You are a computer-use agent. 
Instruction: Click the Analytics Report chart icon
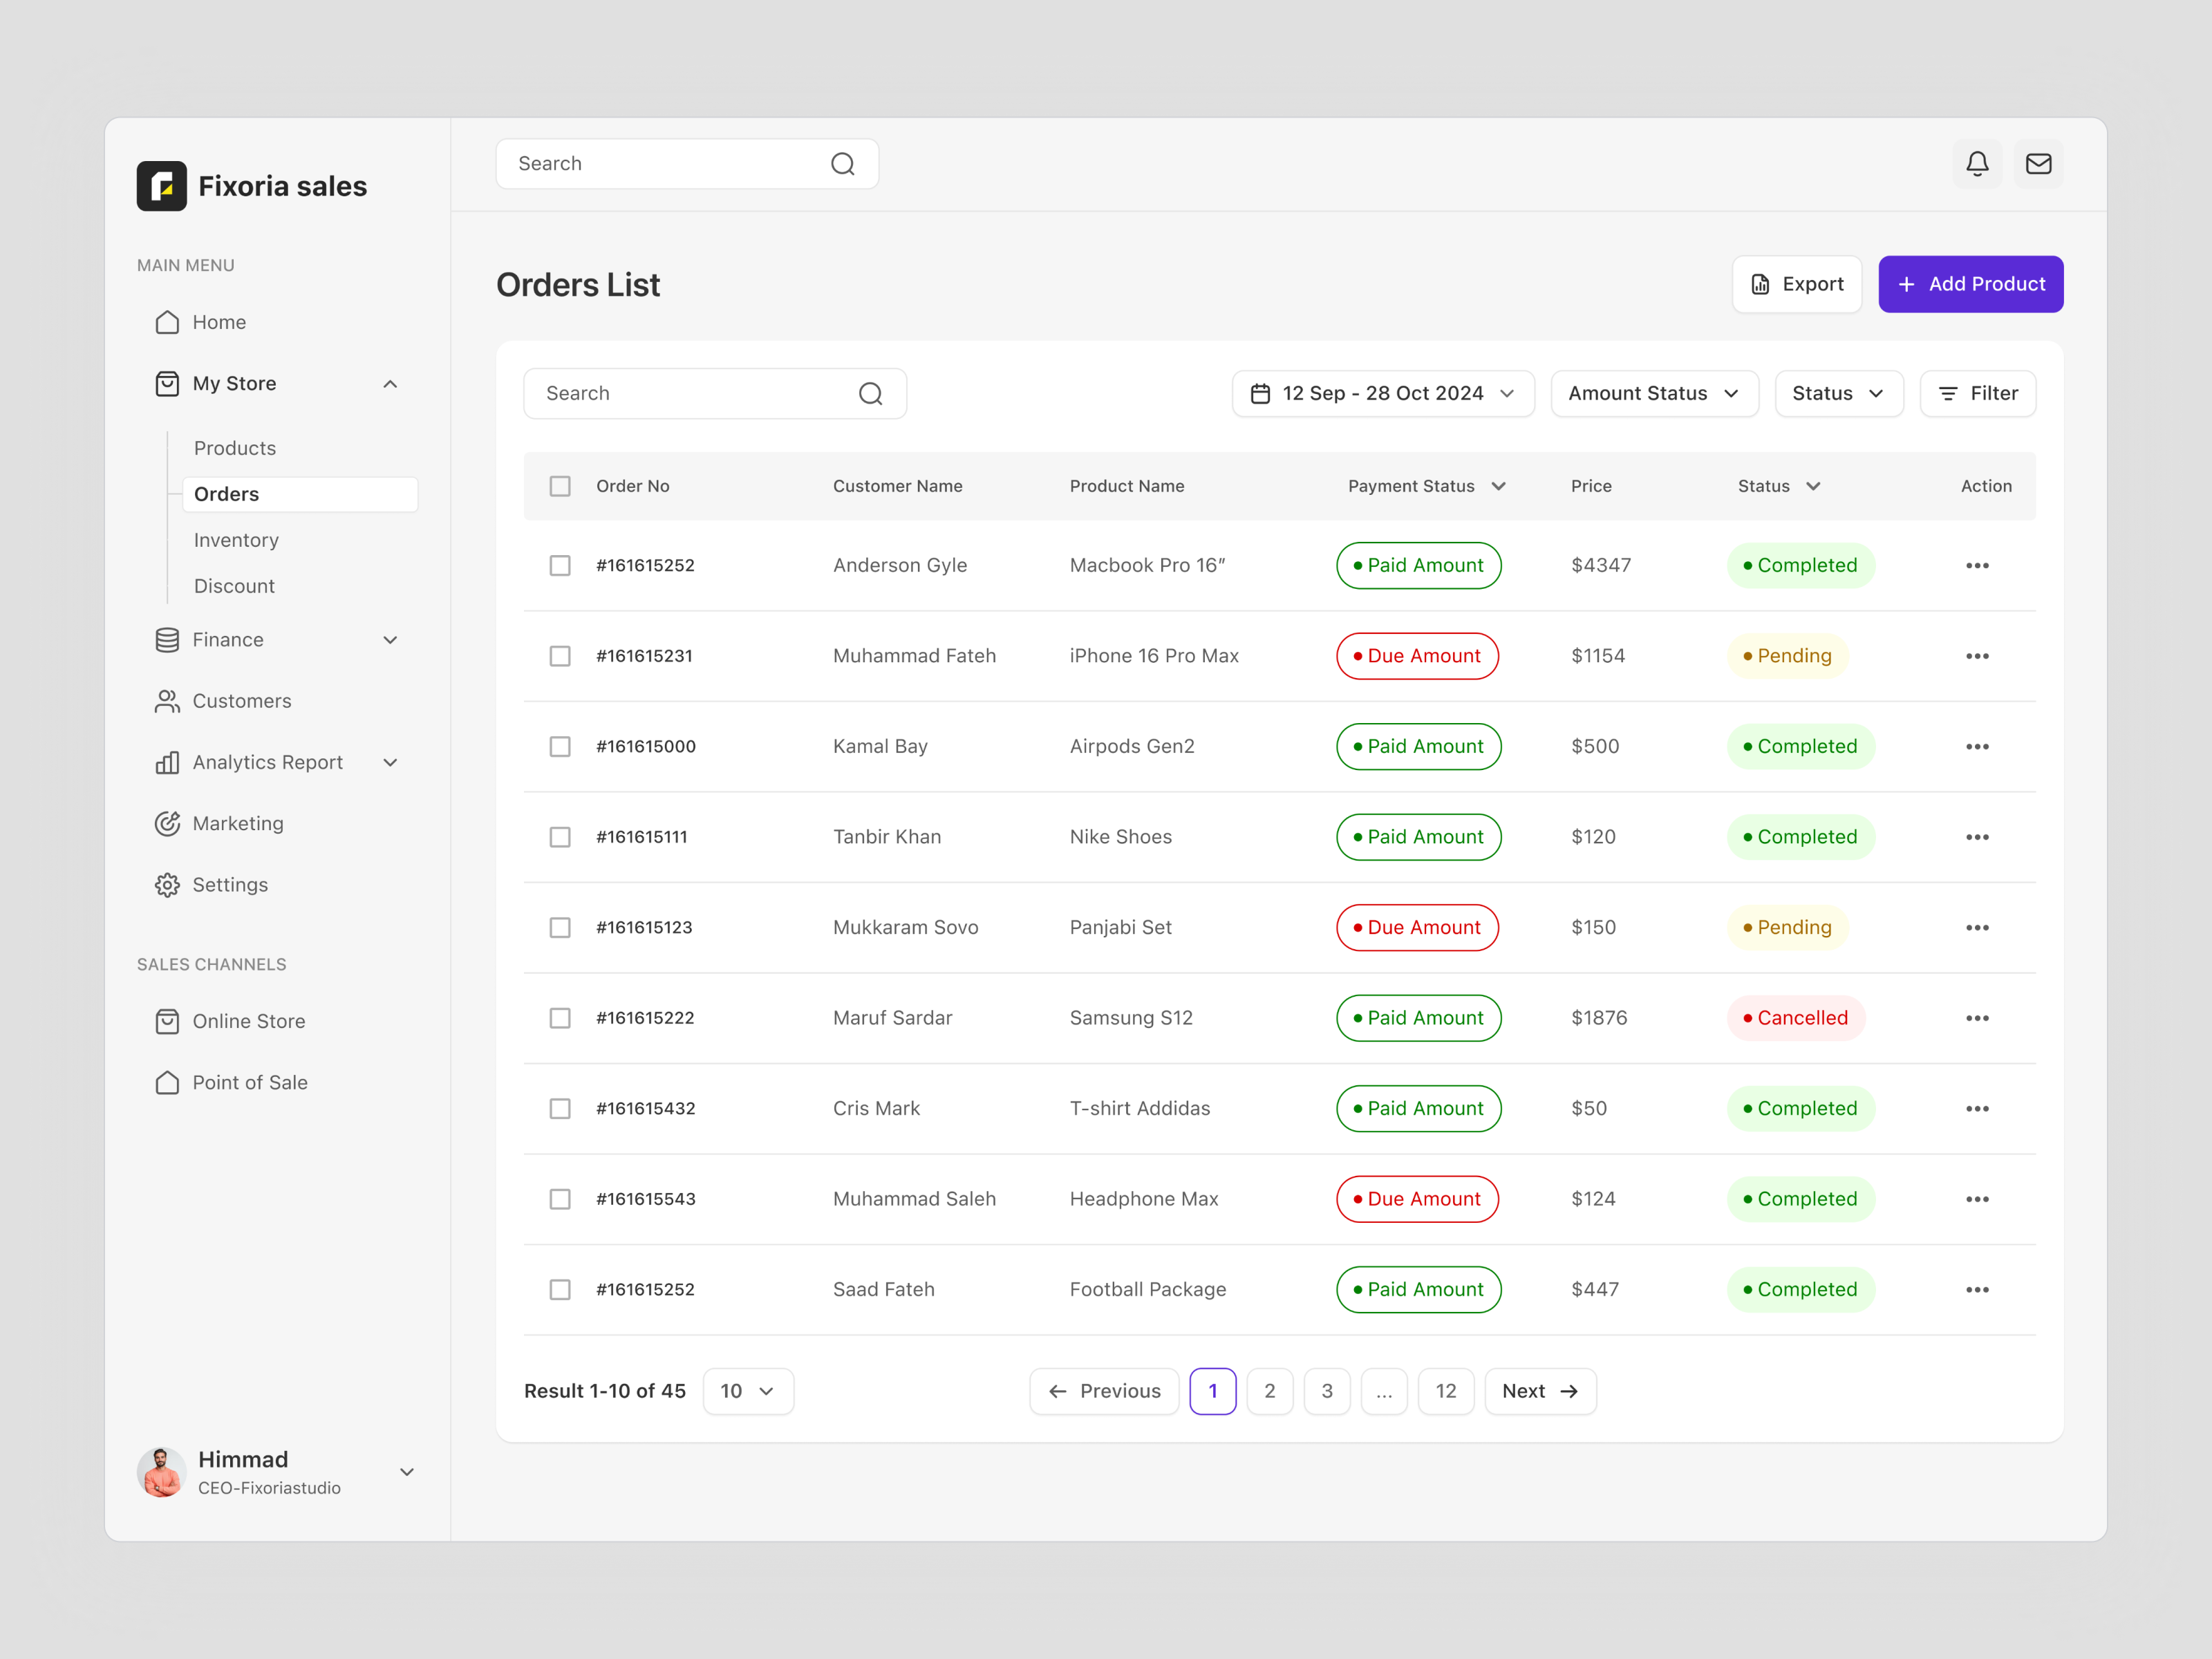(167, 762)
